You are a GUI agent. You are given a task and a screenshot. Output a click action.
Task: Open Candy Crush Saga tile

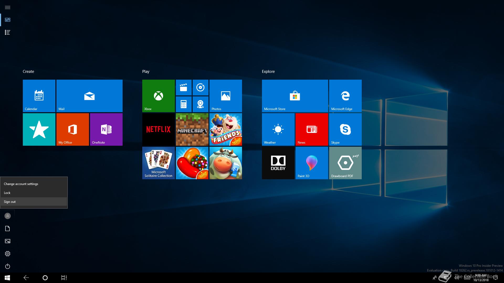tap(192, 163)
